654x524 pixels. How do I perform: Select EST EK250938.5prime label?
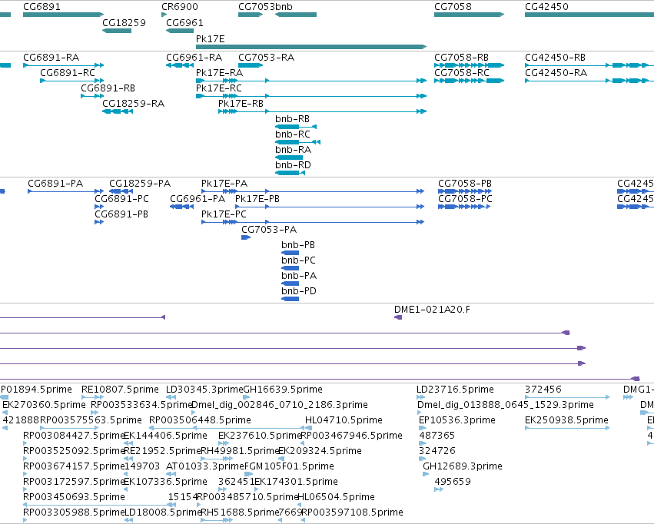pos(567,420)
